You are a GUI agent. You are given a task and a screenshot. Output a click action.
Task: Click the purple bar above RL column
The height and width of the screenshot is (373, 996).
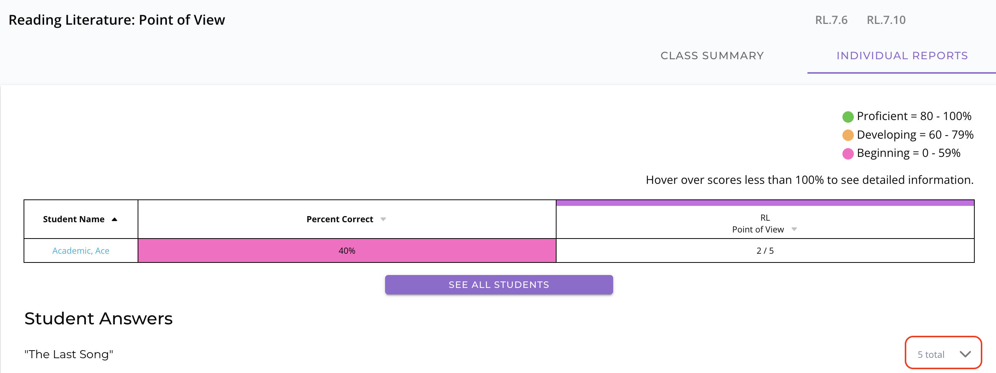[765, 203]
